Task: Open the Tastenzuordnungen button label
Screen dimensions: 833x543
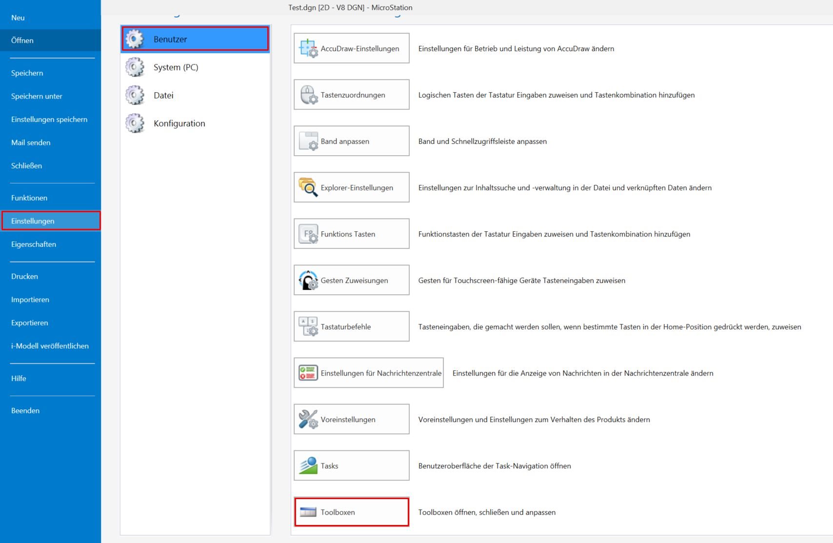Action: (x=353, y=95)
